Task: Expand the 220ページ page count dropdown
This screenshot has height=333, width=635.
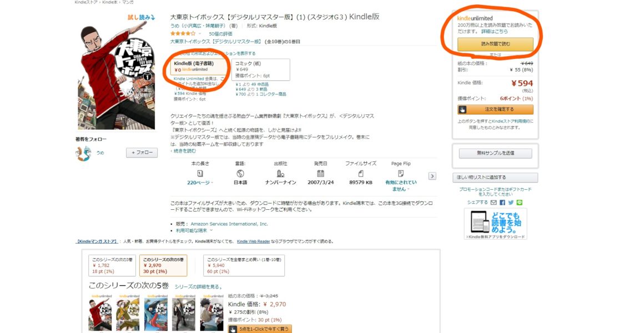Action: 200,183
